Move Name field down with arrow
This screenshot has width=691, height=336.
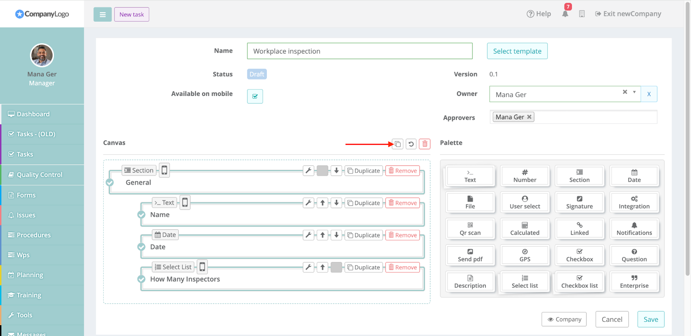coord(336,203)
